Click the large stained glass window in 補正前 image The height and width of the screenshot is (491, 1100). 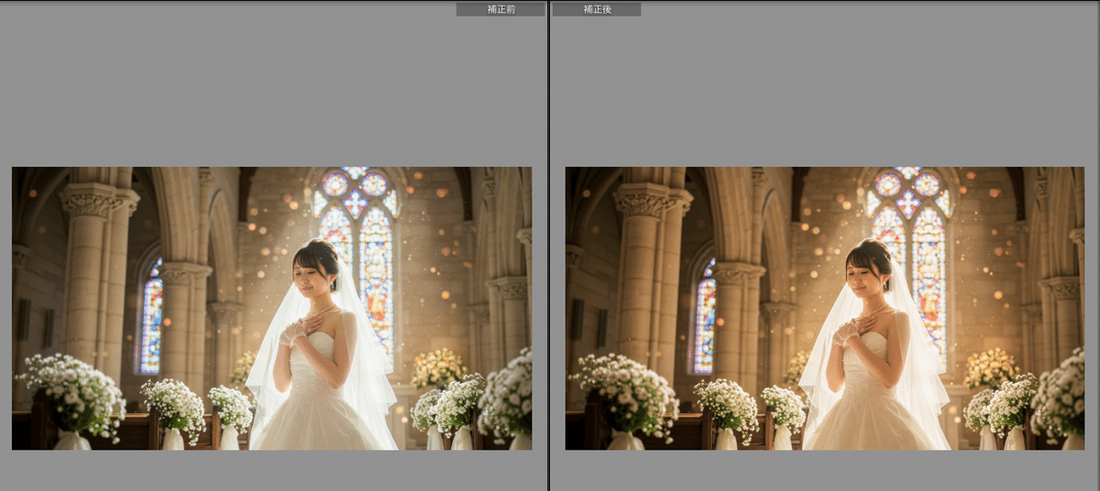[357, 247]
